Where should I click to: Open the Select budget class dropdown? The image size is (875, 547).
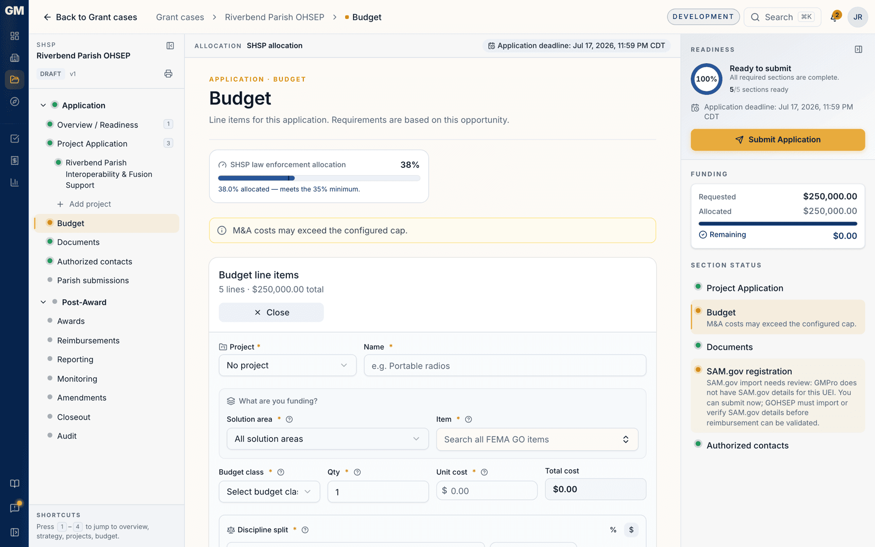point(269,492)
